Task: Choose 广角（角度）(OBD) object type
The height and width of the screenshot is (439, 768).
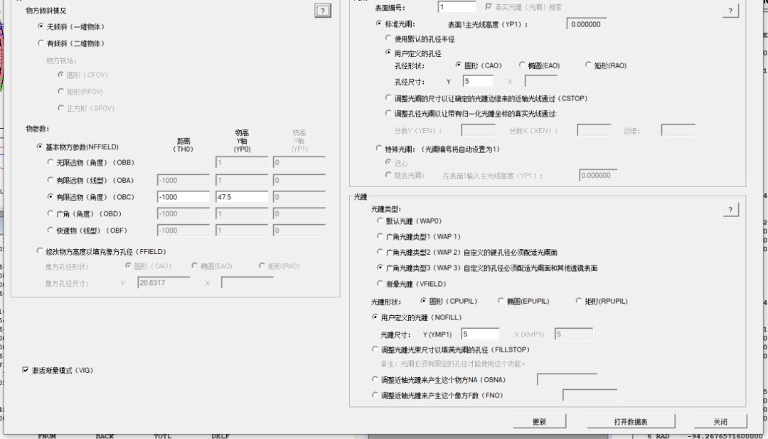Action: click(x=50, y=213)
